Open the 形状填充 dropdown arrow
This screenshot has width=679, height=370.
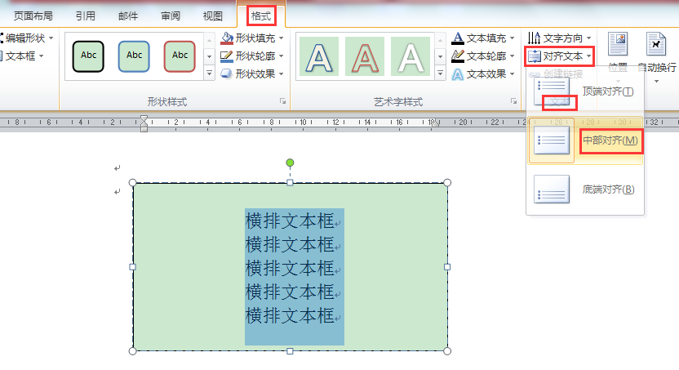pyautogui.click(x=281, y=38)
